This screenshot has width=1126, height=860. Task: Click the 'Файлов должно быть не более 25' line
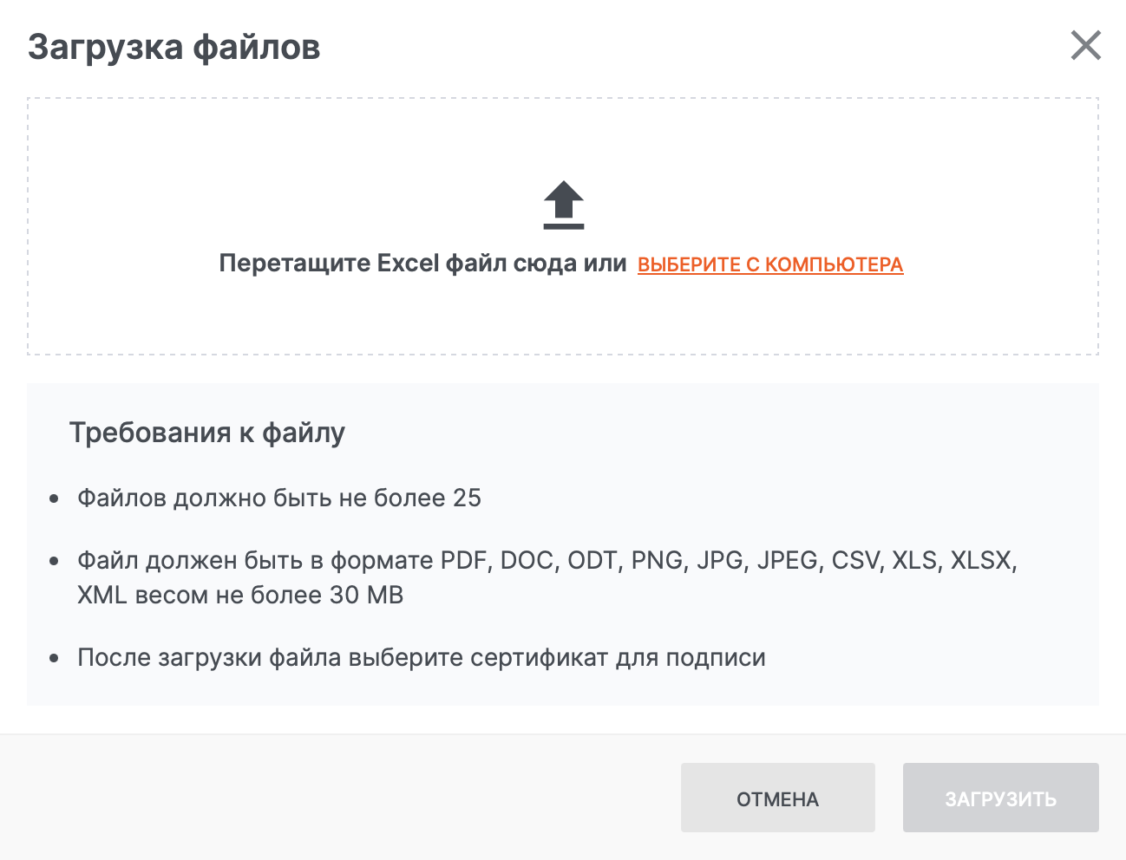coord(279,498)
